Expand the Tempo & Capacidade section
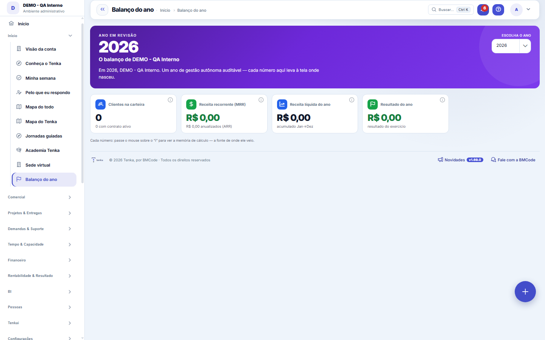545x340 pixels. pos(39,244)
